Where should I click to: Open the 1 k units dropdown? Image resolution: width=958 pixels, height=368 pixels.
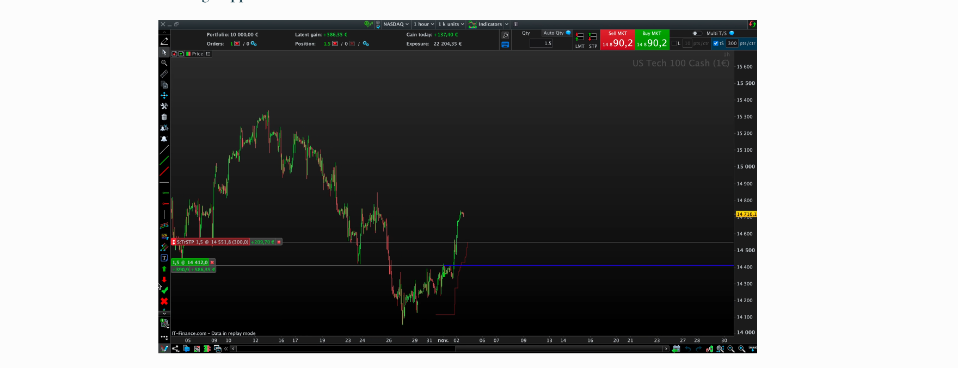tap(451, 24)
